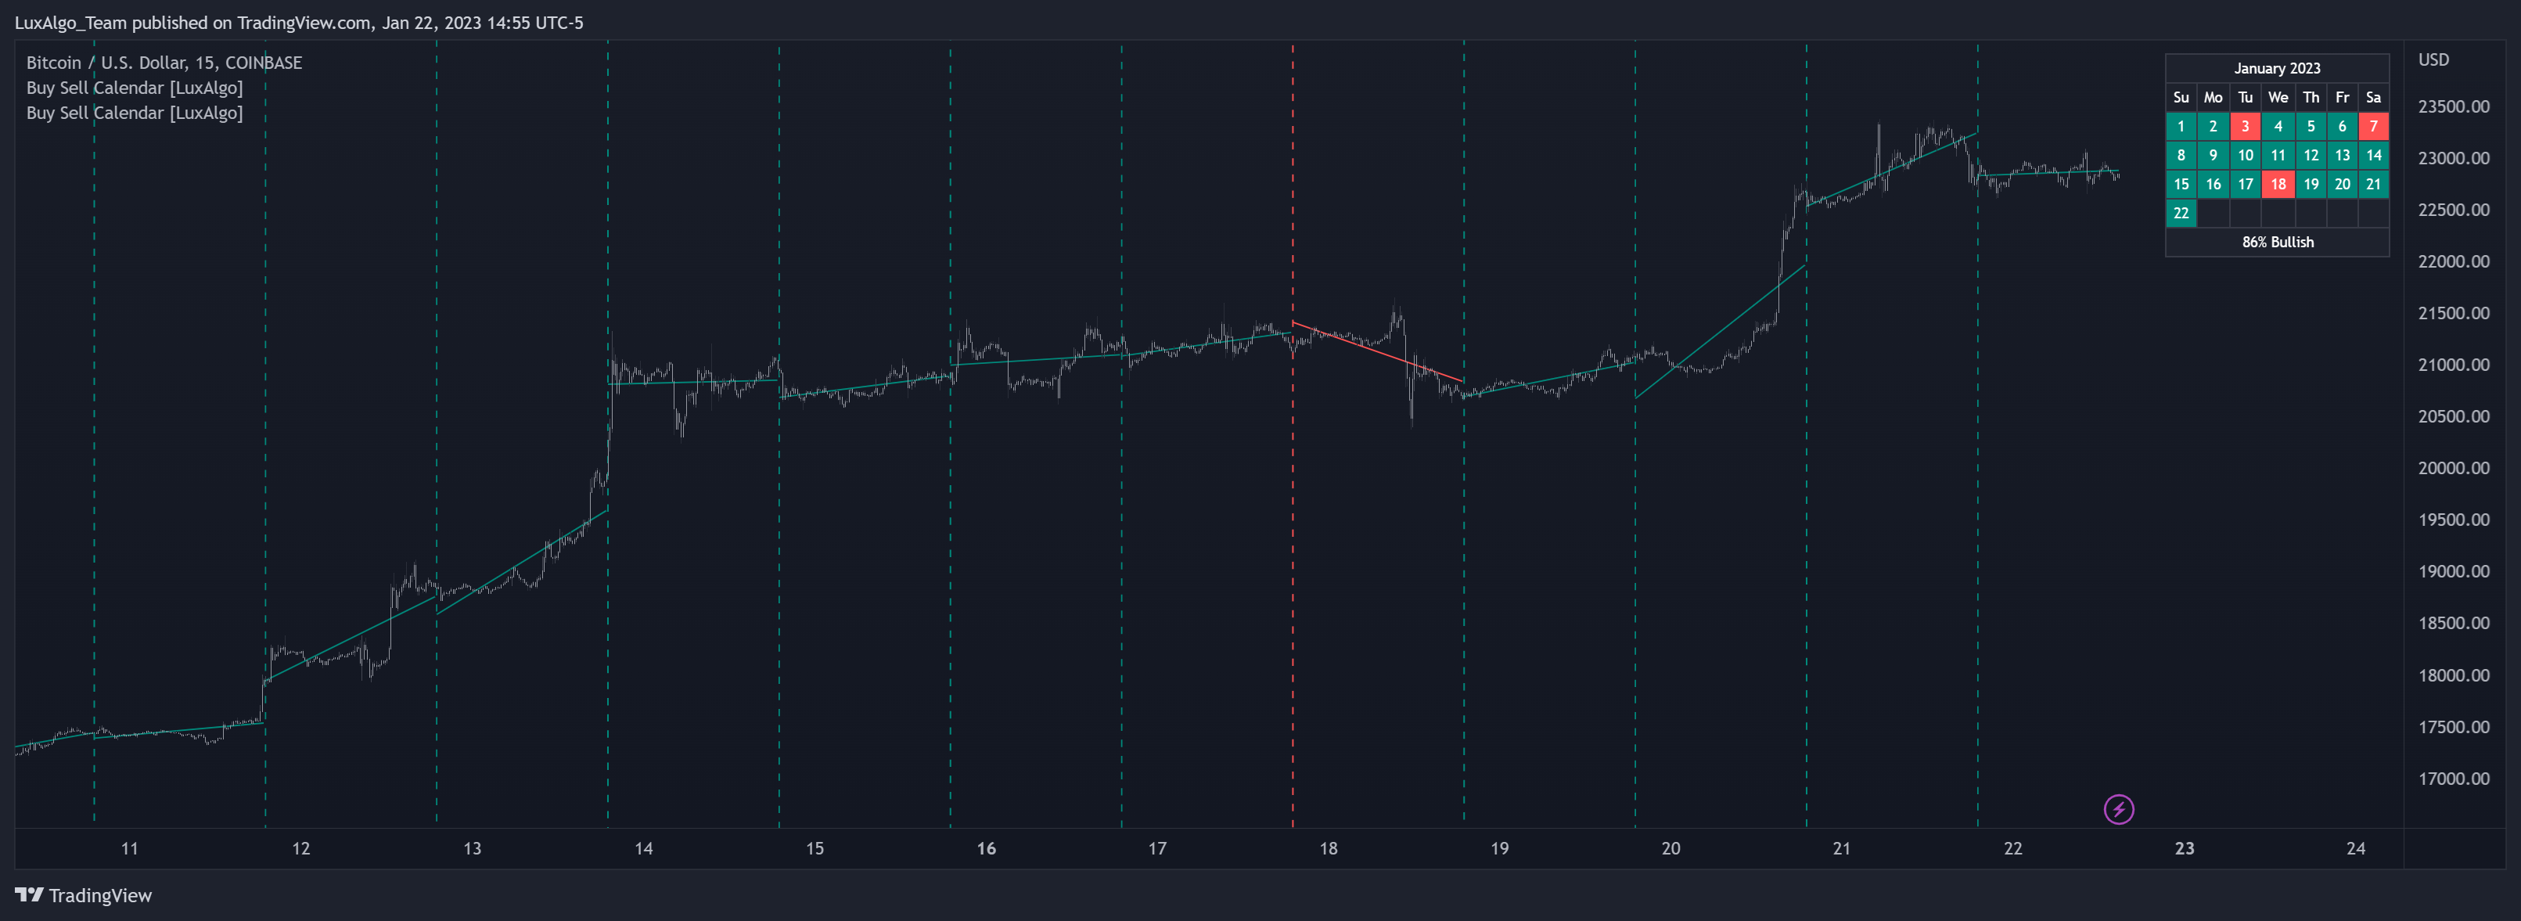Click green calendar day 17 in the calendar table
2521x921 pixels.
pyautogui.click(x=2245, y=184)
